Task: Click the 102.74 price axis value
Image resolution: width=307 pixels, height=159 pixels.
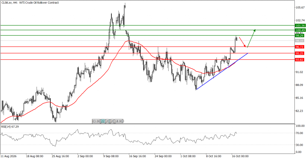Action: (300, 20)
